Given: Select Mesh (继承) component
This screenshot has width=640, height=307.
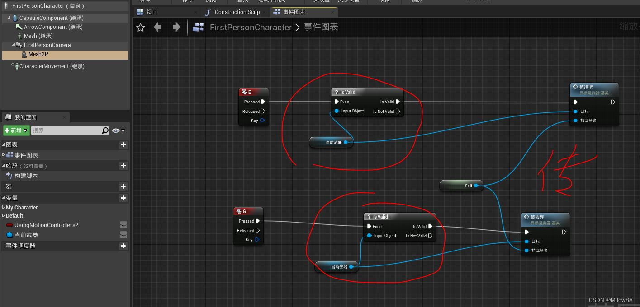Looking at the screenshot, I should (x=38, y=36).
